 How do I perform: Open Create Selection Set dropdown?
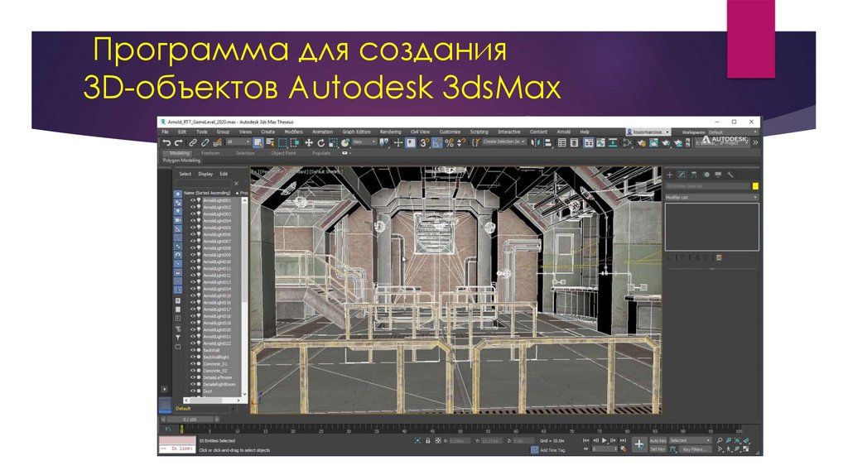coord(504,142)
